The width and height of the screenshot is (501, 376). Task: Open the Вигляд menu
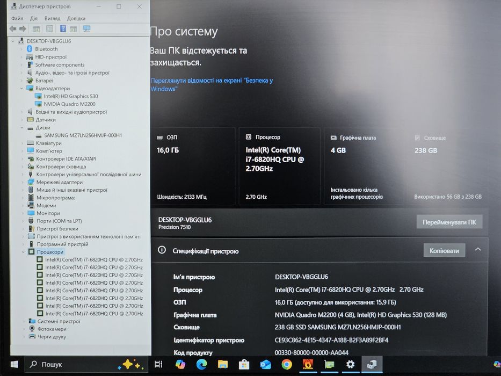(x=53, y=18)
